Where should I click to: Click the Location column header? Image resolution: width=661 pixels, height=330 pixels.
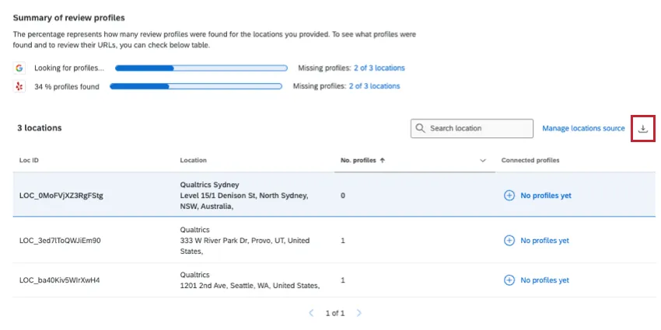[x=193, y=161]
